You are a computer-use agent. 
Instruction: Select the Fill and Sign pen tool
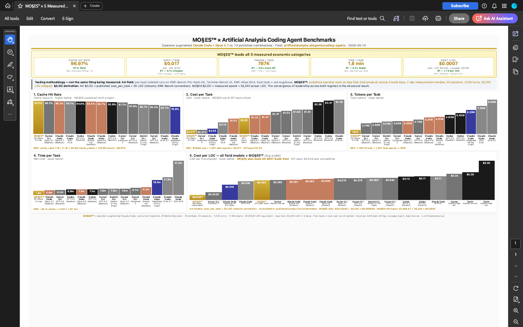point(10,102)
